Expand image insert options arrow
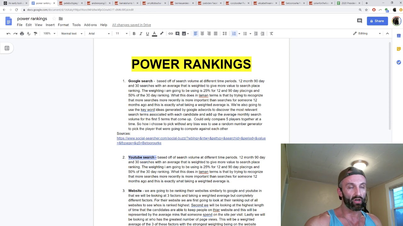The width and height of the screenshot is (403, 226). [x=188, y=34]
